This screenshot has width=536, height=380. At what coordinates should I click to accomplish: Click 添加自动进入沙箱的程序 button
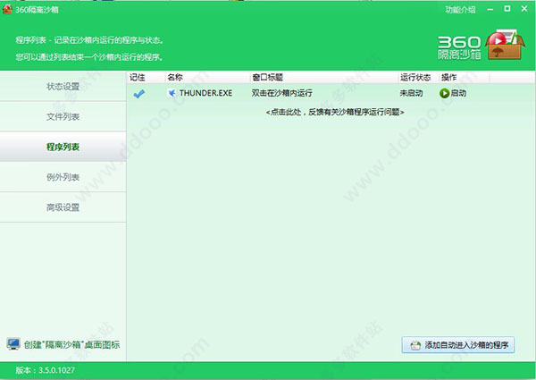[x=458, y=345]
